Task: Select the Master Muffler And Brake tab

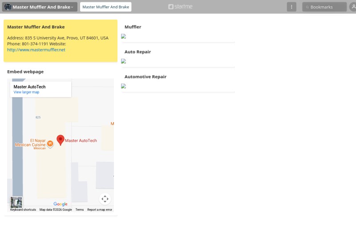Action: [105, 7]
